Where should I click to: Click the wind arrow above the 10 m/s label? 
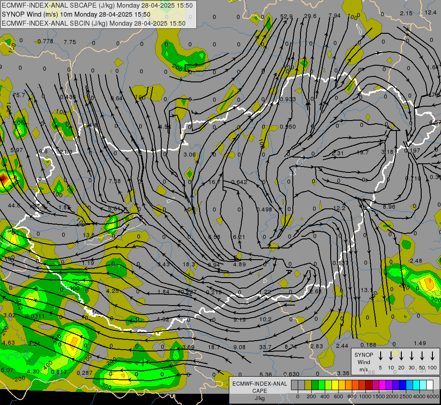tap(391, 356)
